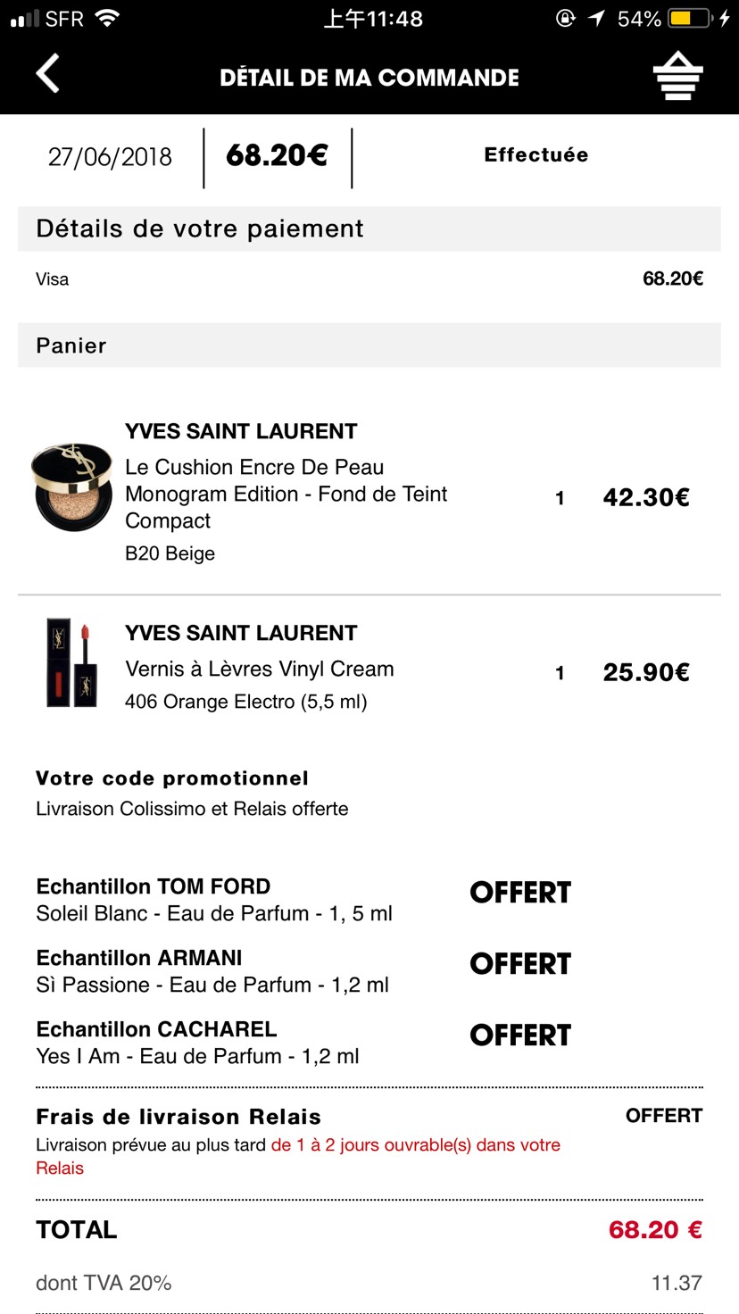Open the Vinyl Cream lip product image

(x=71, y=663)
